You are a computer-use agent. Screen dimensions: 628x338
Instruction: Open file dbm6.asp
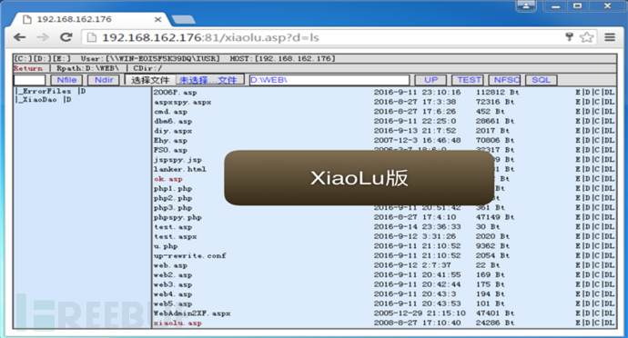tap(173, 121)
